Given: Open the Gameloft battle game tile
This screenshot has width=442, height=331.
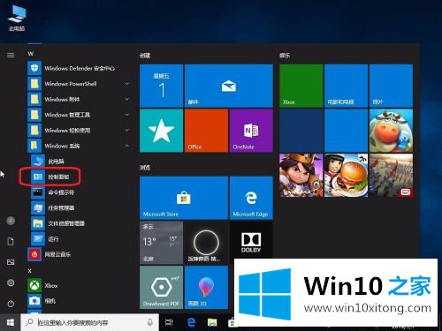Looking at the screenshot, I should coord(391,176).
